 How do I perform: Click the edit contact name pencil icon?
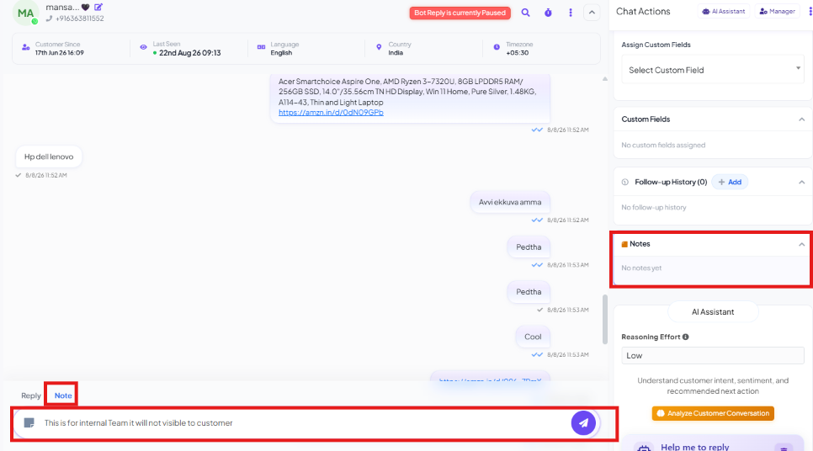(x=98, y=8)
